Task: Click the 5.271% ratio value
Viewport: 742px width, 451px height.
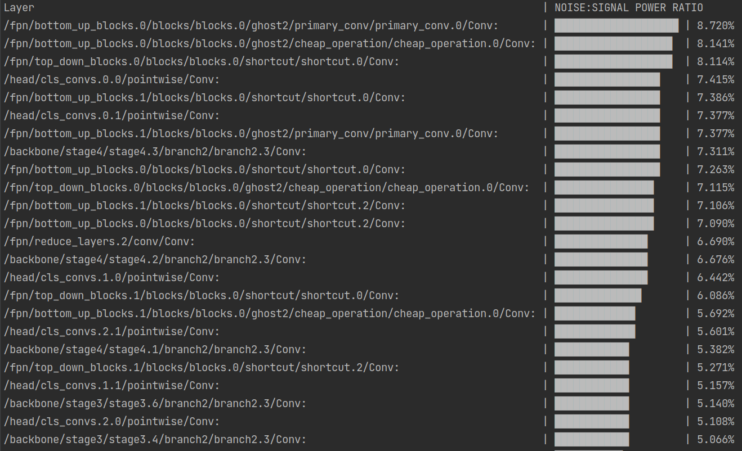Action: click(716, 368)
